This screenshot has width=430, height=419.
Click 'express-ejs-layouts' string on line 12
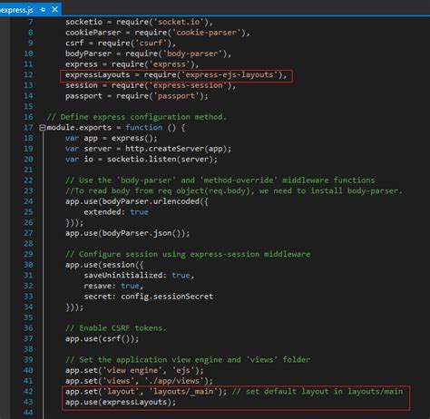[230, 74]
